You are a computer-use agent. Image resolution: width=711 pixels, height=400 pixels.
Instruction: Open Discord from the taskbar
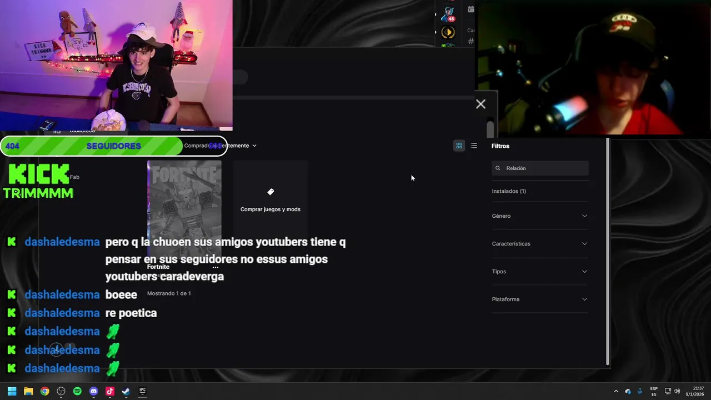[93, 391]
